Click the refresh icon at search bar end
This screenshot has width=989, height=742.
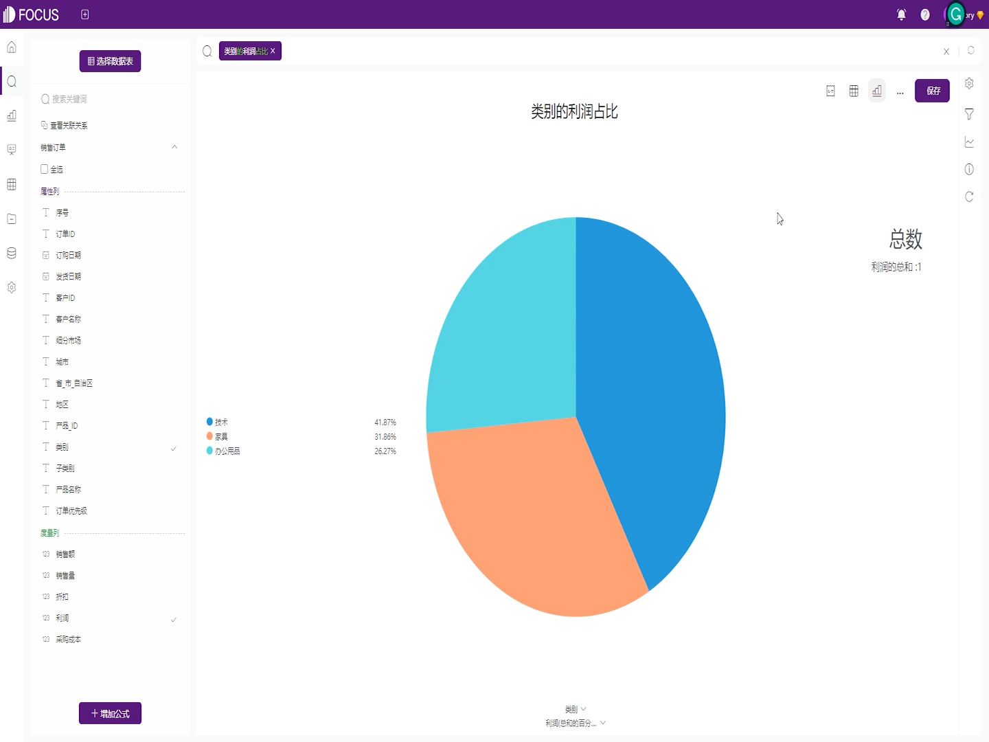[x=971, y=51]
